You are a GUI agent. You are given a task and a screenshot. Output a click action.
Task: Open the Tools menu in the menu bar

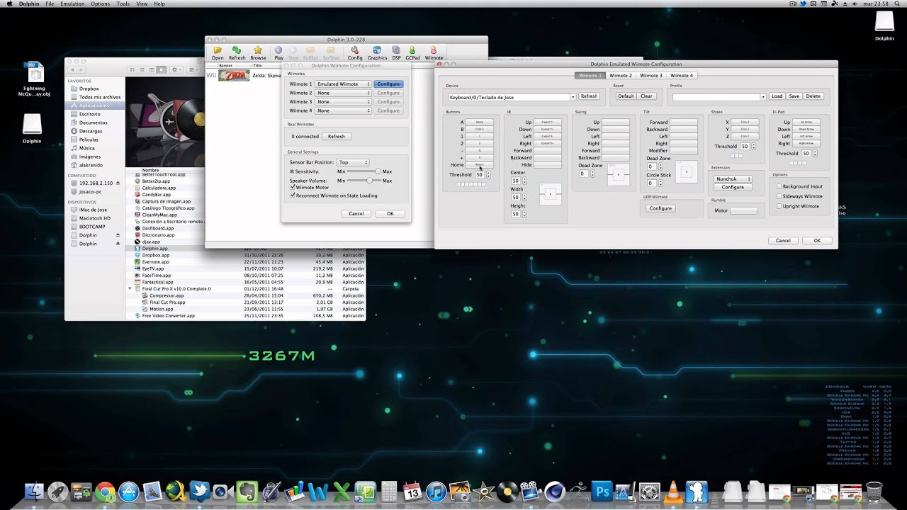123,4
